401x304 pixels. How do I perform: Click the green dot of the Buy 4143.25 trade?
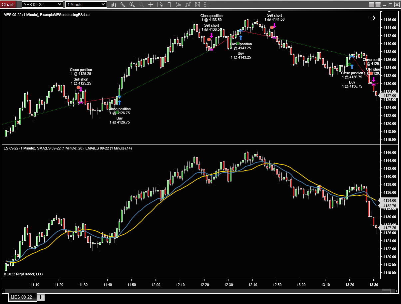pyautogui.click(x=238, y=44)
